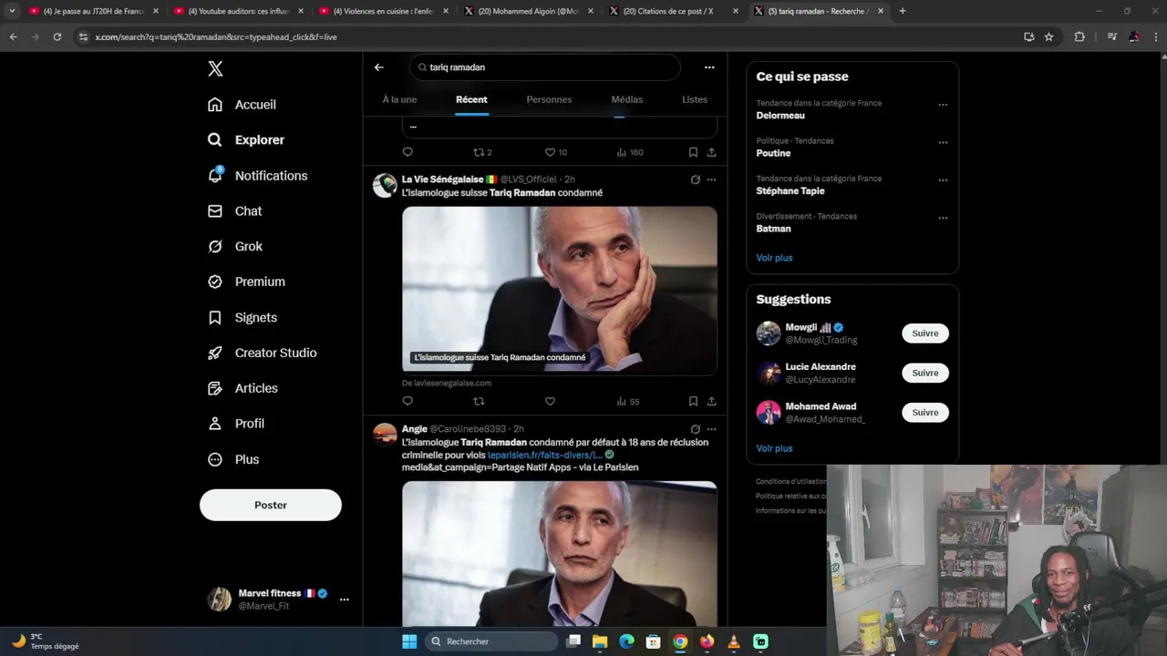Open Batman trend options

(x=943, y=218)
